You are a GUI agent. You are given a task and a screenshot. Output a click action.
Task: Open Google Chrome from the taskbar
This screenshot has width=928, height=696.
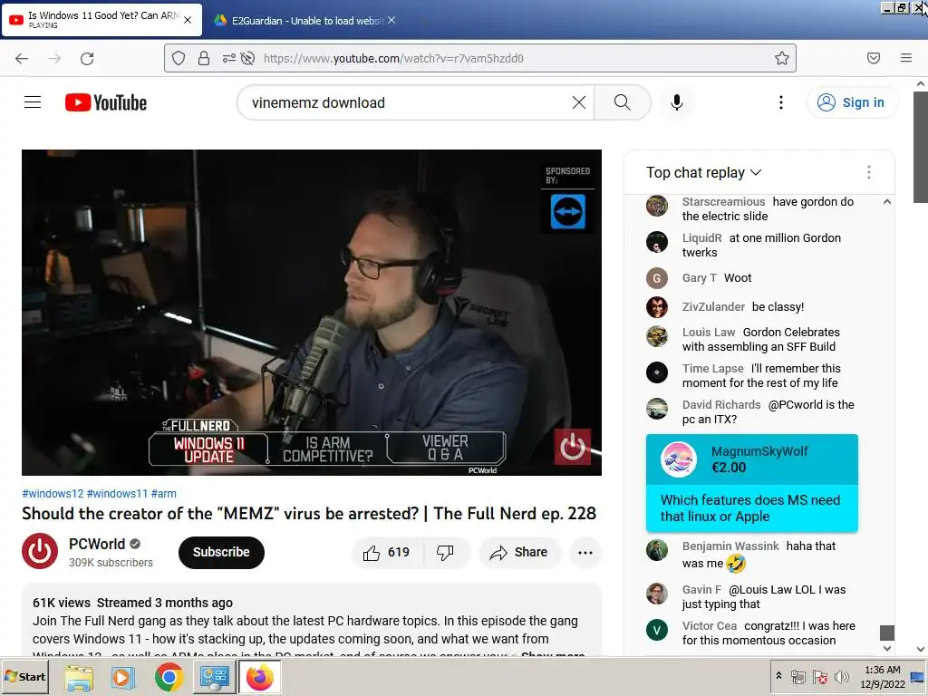[169, 676]
